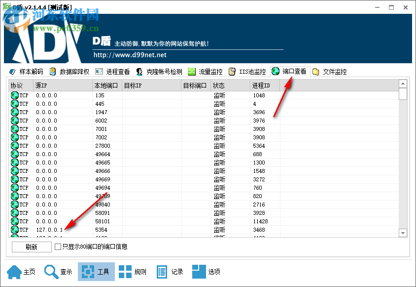This screenshot has height=287, width=416.
Task: Click globe icon in port 49665 row
Action: click(x=15, y=163)
